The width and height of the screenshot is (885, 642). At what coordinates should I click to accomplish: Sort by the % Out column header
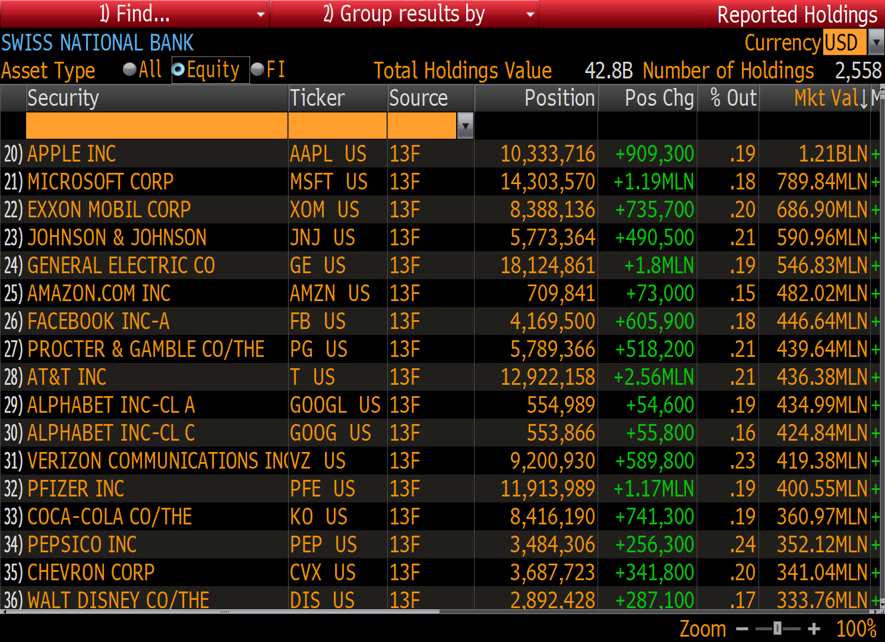728,98
